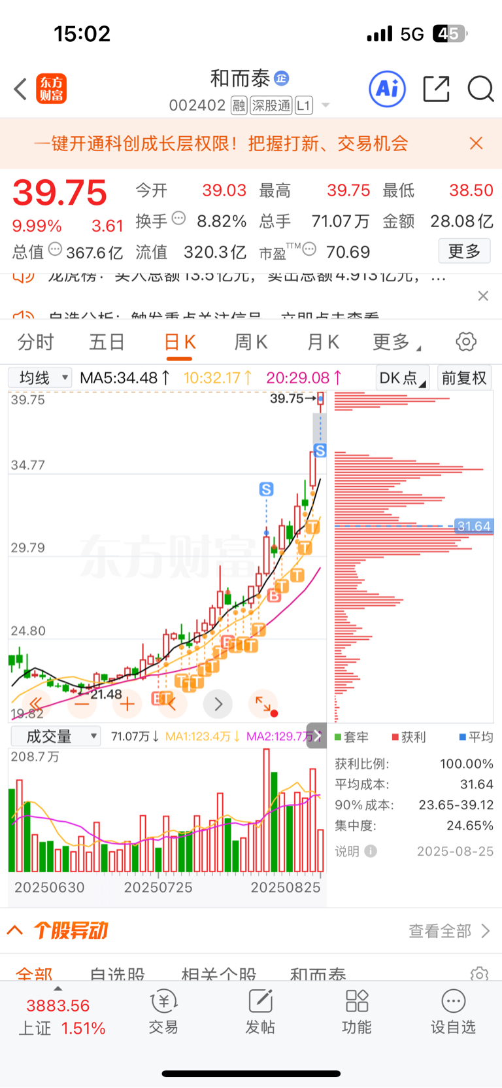The width and height of the screenshot is (502, 1088).
Task: Tap the 深股通 tag
Action: 271,105
